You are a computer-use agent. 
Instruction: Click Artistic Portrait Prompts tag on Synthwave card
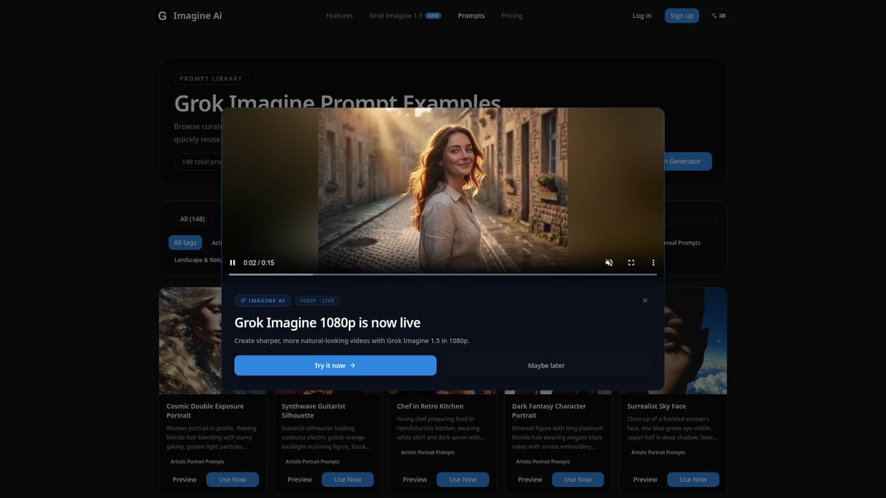coord(312,461)
